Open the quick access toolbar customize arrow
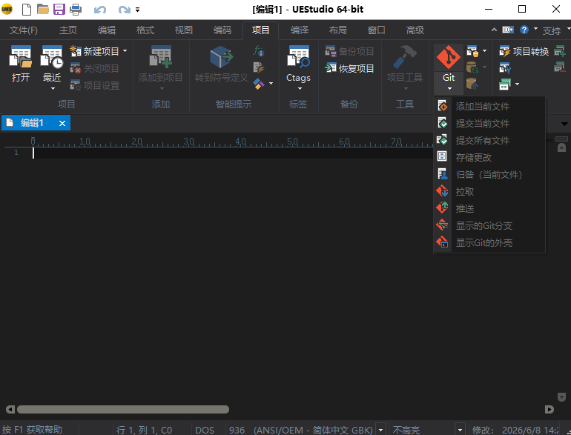The image size is (571, 435). [138, 10]
